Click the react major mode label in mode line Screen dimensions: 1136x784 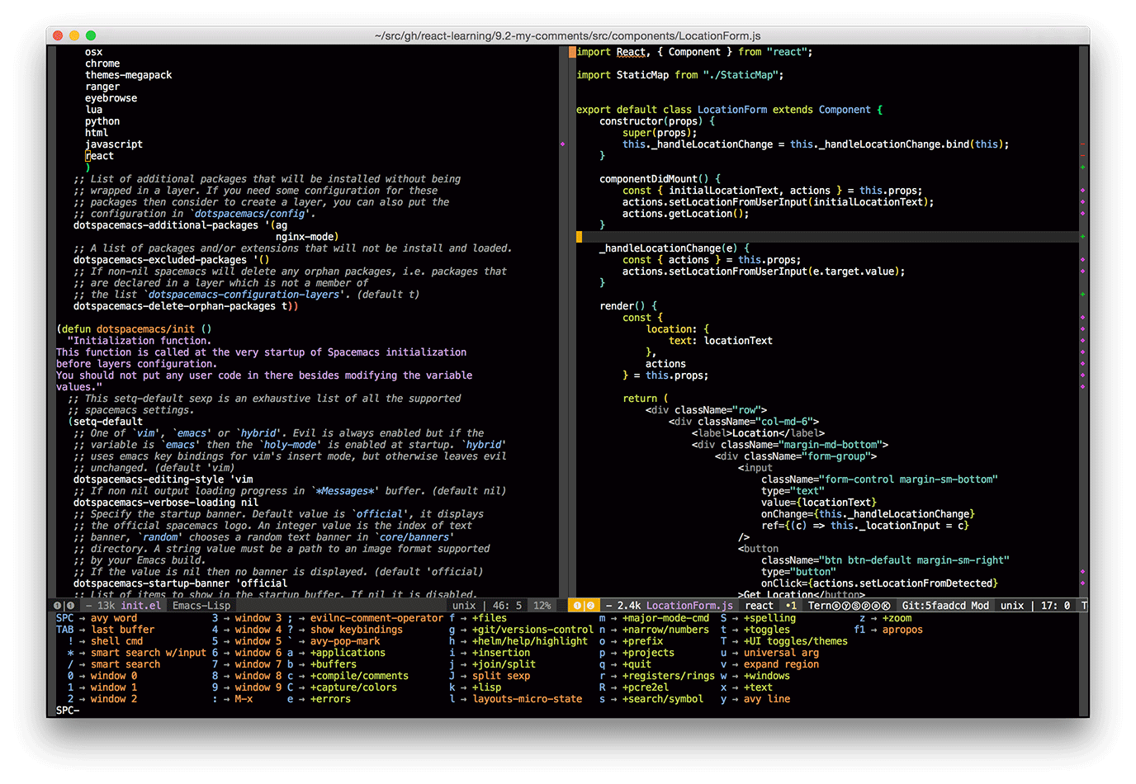(760, 606)
